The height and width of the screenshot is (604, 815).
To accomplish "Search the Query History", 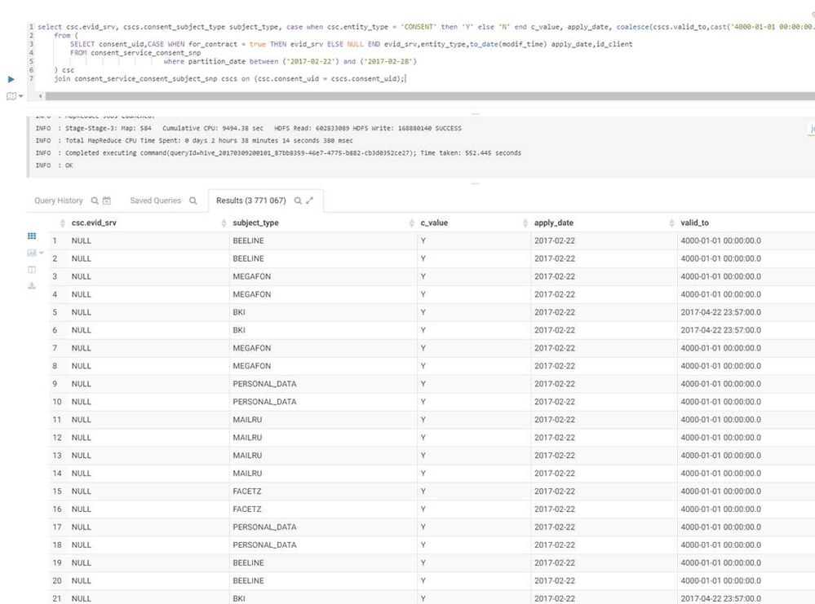I will pos(95,201).
